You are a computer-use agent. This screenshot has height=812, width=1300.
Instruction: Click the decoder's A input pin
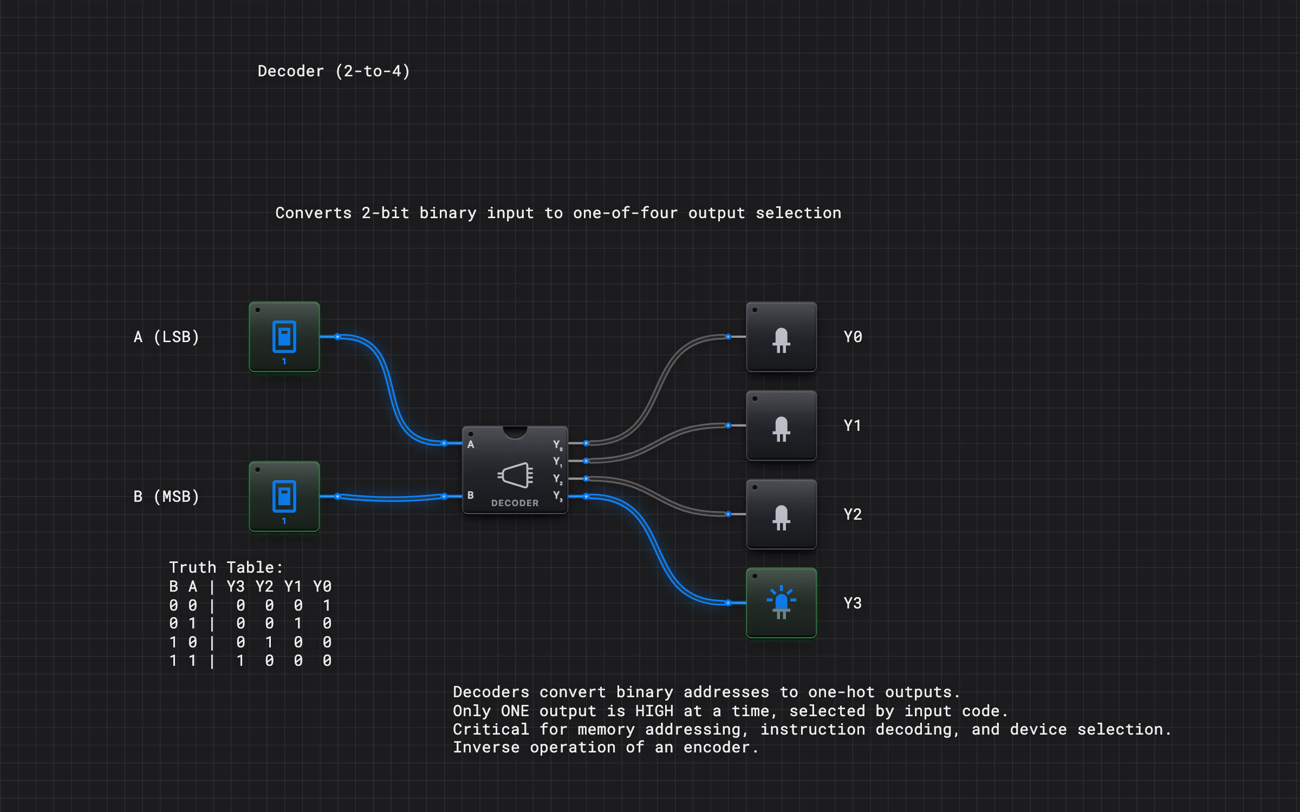coord(444,443)
